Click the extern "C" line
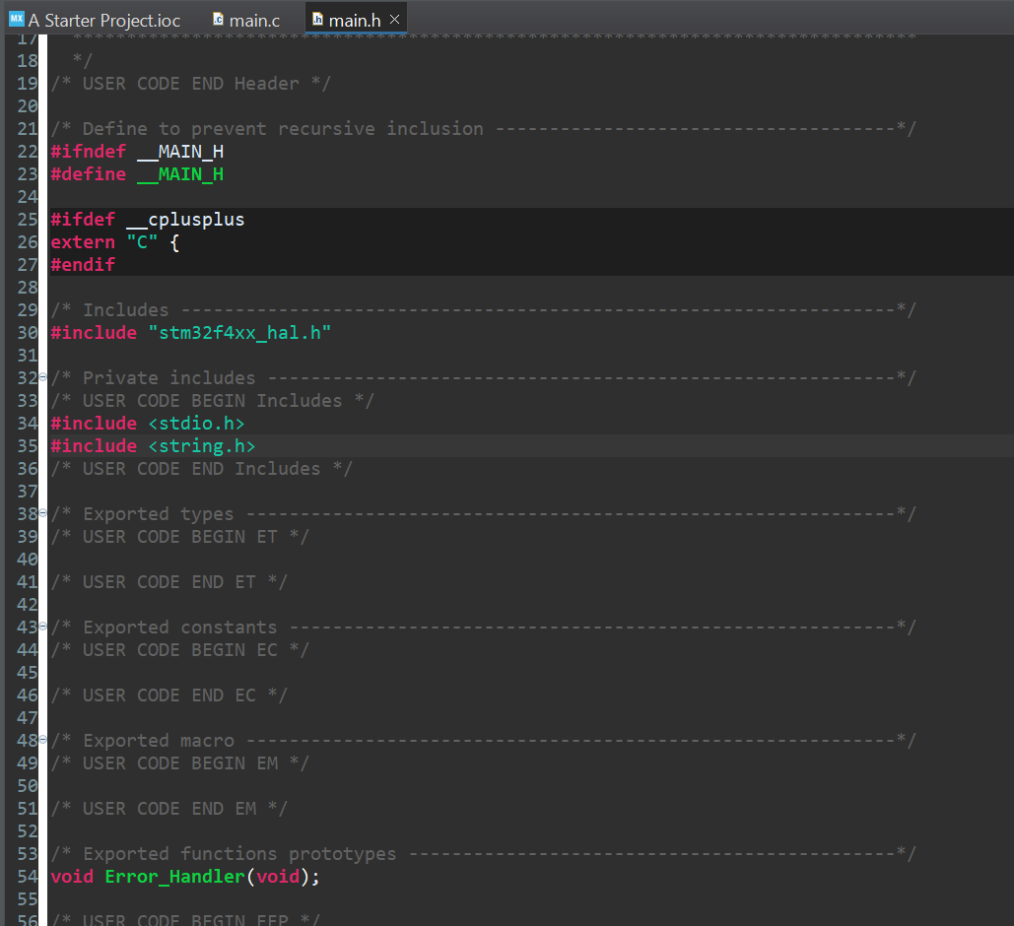 114,242
